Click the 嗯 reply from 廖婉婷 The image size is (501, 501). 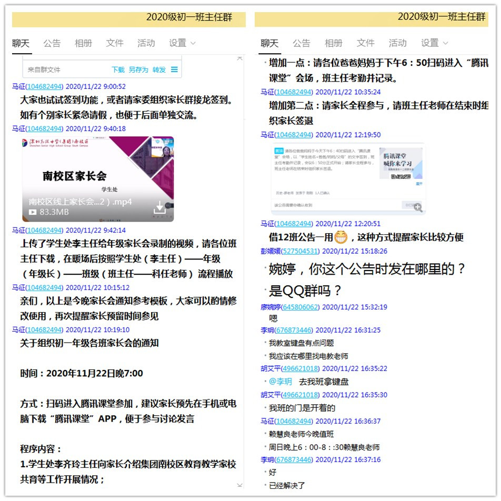[274, 318]
